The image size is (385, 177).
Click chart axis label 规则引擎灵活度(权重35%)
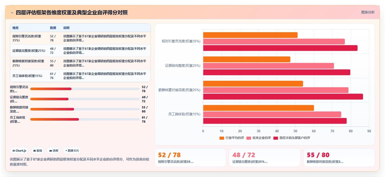tap(181, 41)
